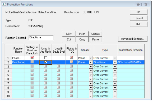Open Type dropdown for Directional row
The height and width of the screenshot is (101, 153).
pos(115,62)
